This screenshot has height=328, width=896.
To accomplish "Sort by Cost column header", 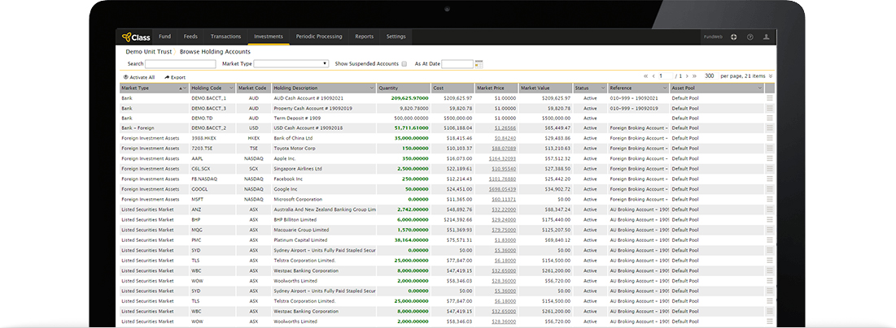I will [x=452, y=88].
